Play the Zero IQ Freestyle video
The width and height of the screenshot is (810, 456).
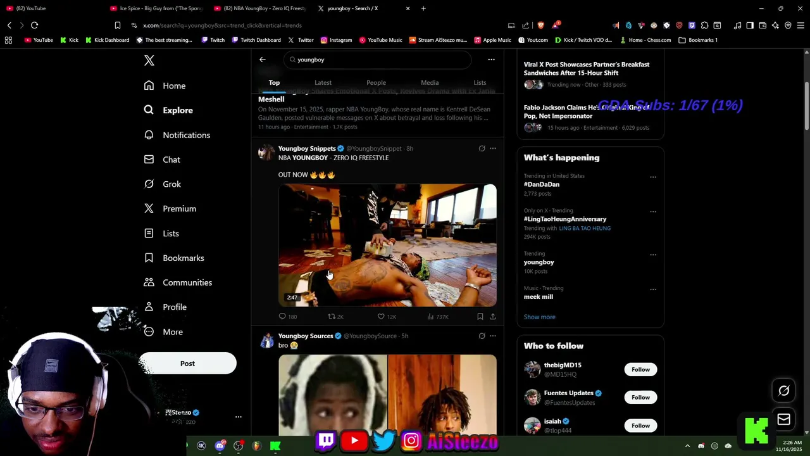click(387, 245)
